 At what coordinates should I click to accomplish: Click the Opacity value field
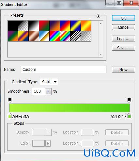point(39,132)
